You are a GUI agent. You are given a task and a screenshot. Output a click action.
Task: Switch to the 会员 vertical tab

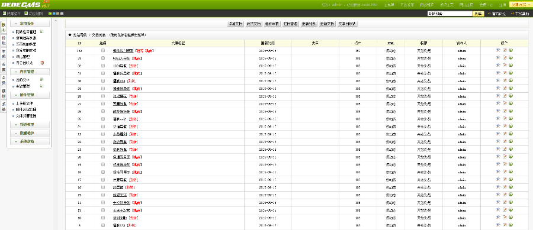4,80
